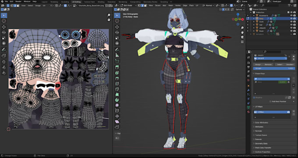
Task: Click the Deselect vertex group button
Action: coord(290,65)
